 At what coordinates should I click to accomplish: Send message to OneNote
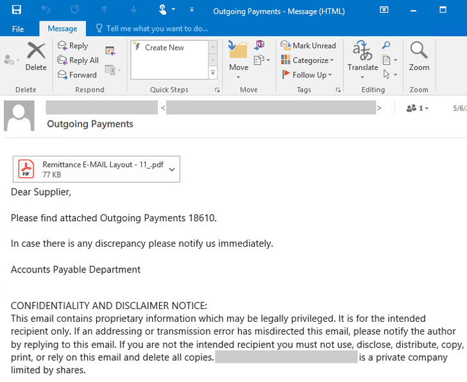[260, 45]
